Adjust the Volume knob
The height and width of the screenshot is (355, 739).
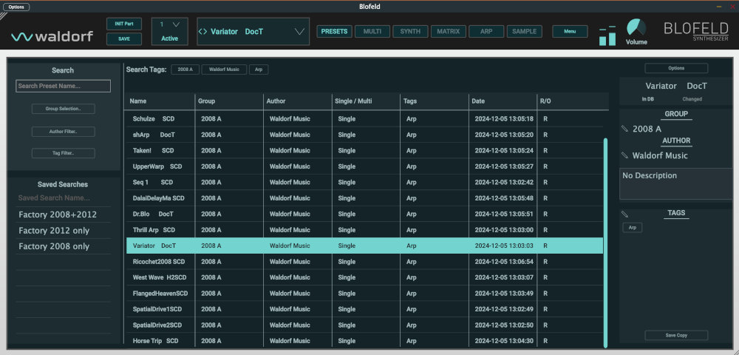click(x=636, y=28)
